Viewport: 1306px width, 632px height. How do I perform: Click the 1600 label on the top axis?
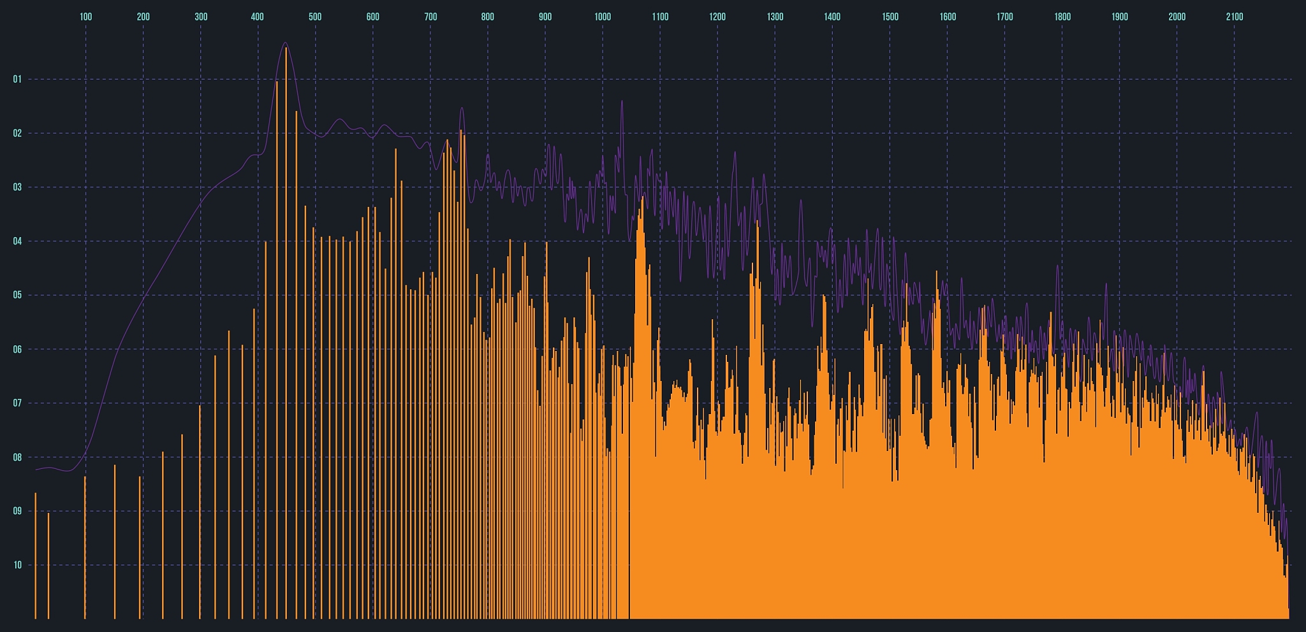pos(948,17)
